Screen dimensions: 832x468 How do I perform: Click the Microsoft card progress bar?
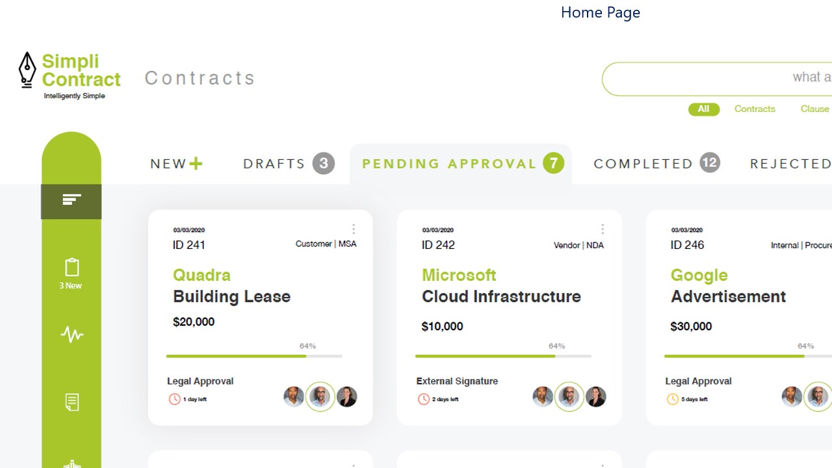pyautogui.click(x=503, y=356)
